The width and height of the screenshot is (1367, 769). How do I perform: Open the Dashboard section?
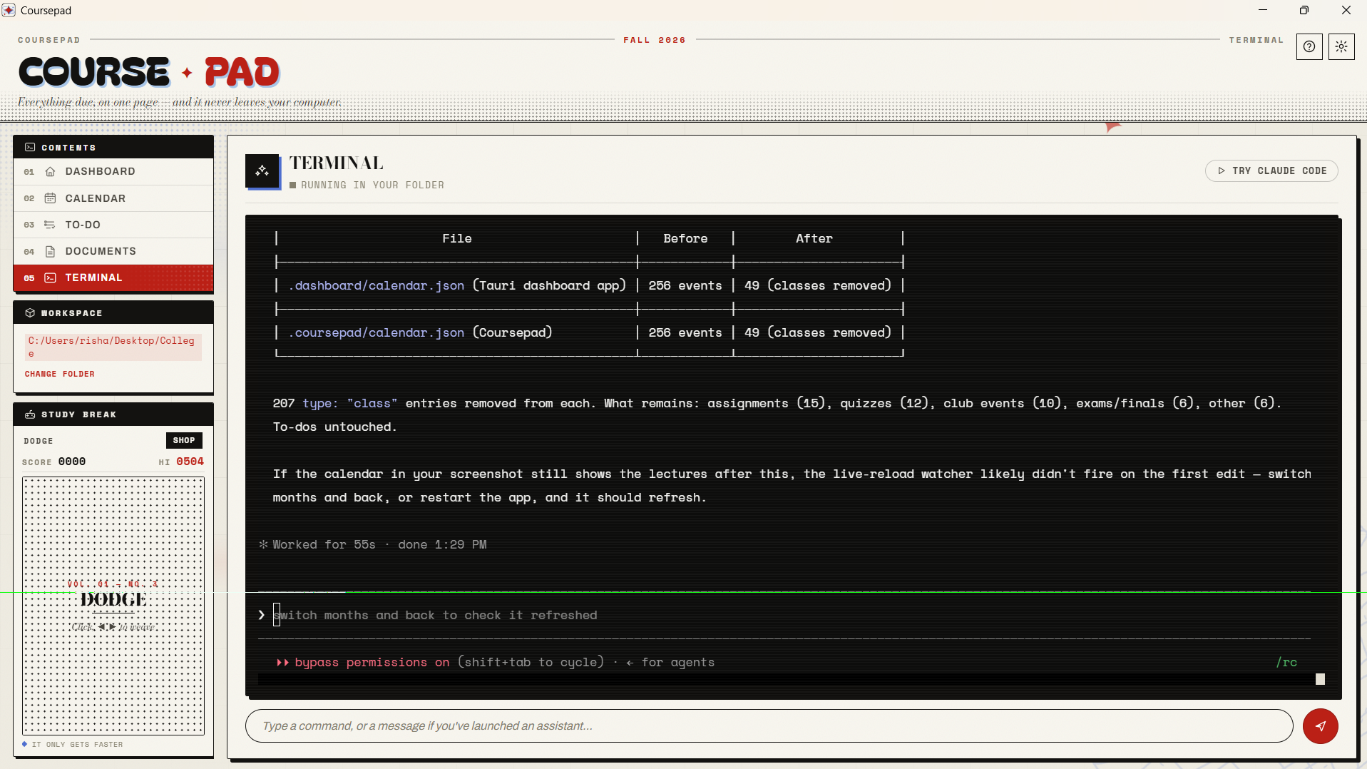click(x=113, y=172)
